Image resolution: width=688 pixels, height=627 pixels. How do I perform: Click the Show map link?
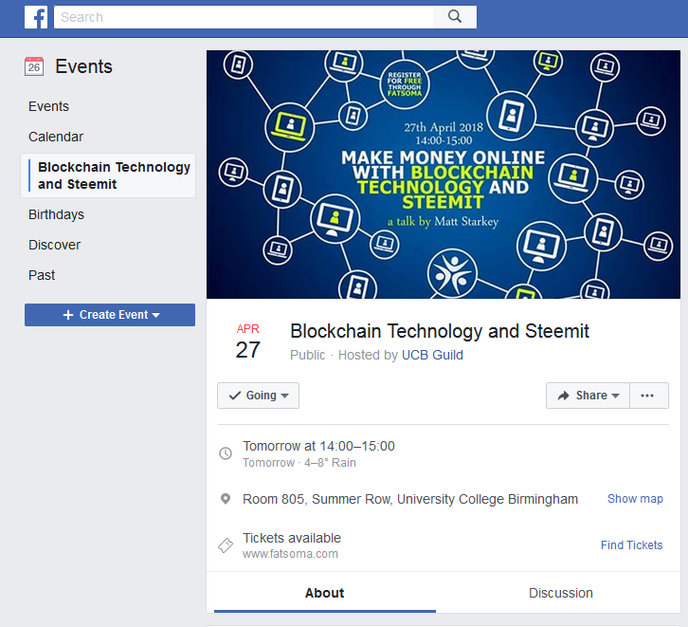(x=635, y=499)
